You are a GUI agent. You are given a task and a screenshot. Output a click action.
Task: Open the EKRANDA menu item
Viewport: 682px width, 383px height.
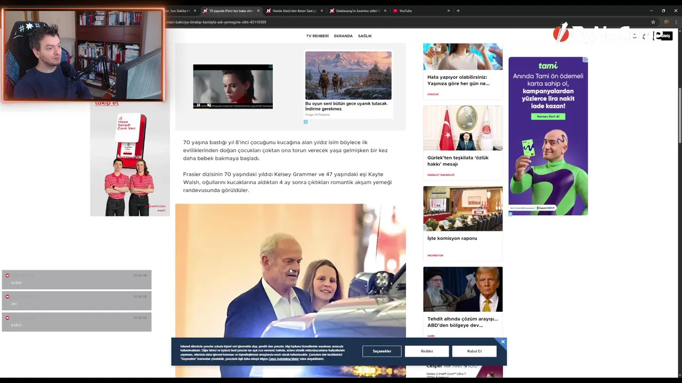click(343, 36)
